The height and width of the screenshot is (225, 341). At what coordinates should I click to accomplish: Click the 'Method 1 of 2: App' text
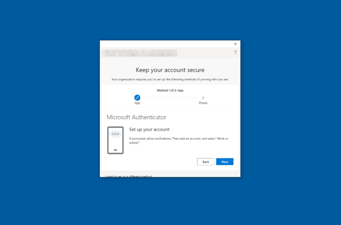coord(170,90)
